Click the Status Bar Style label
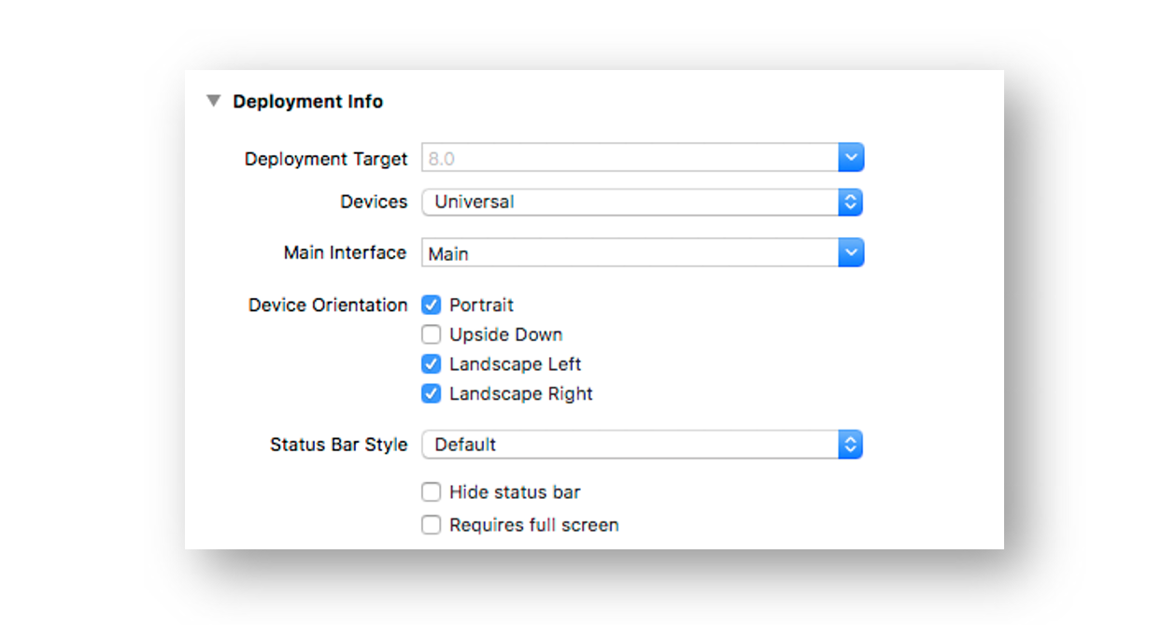The width and height of the screenshot is (1176, 625). point(339,445)
